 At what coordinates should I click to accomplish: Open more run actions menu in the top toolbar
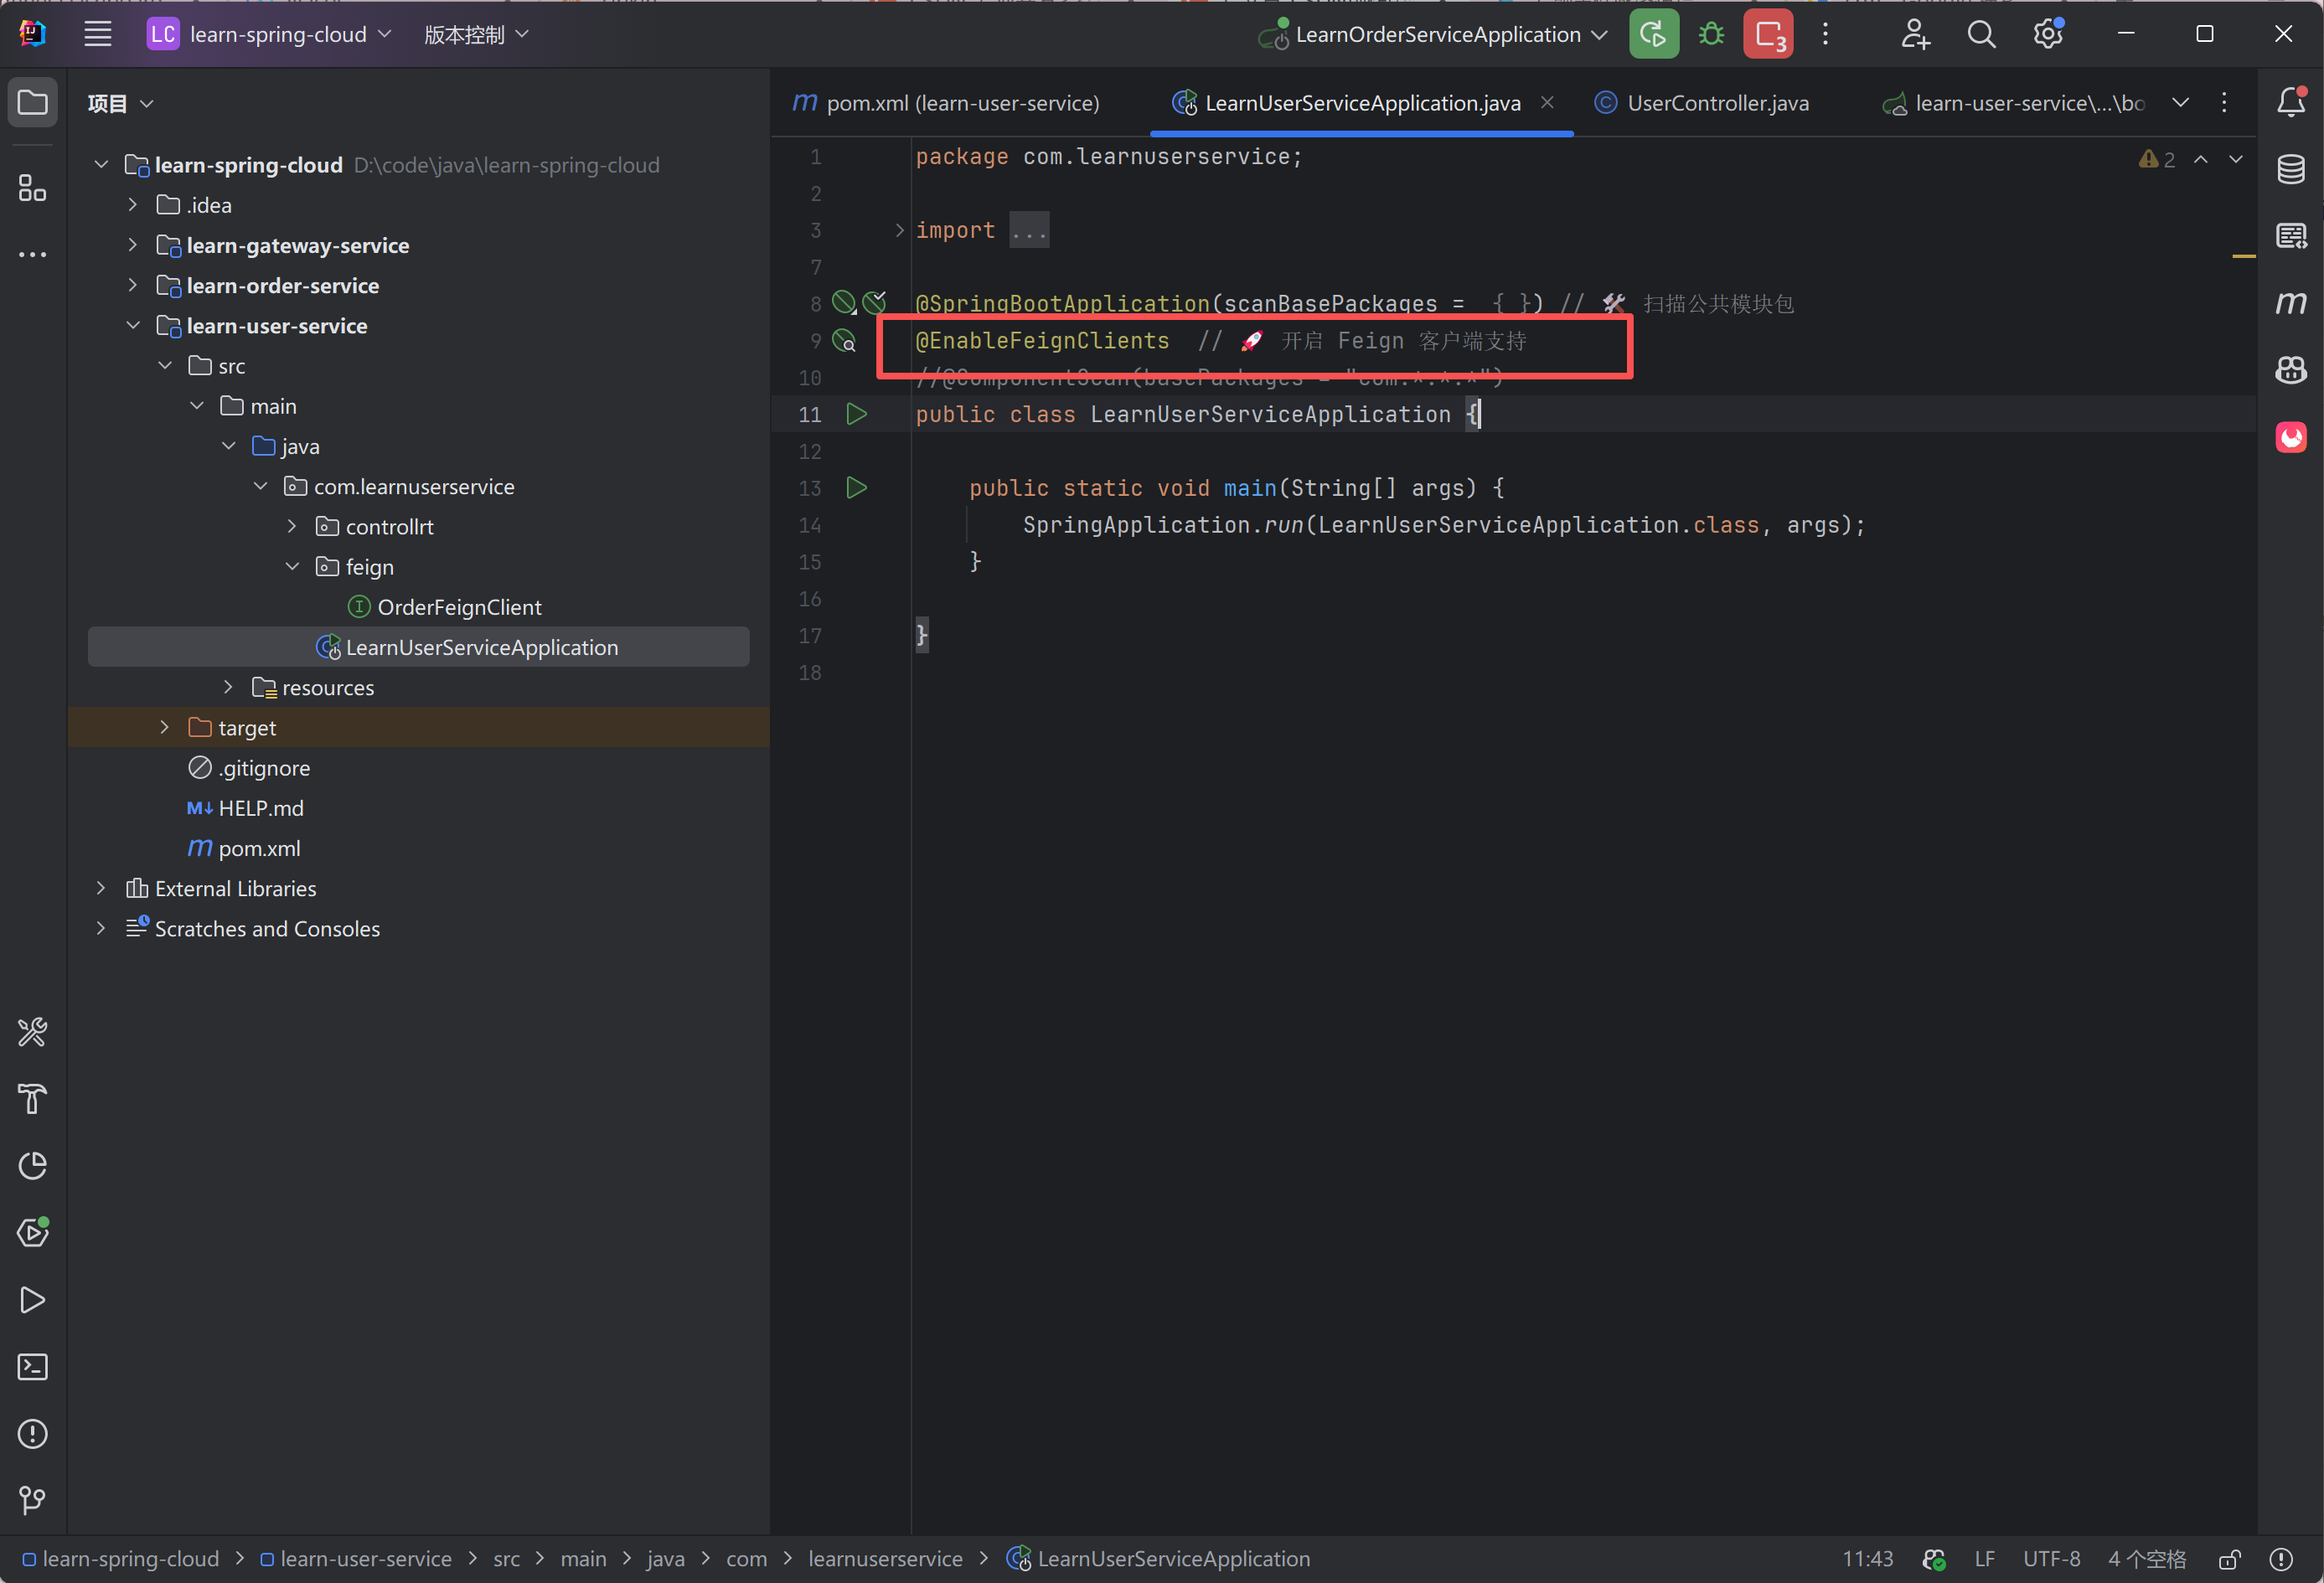(x=1825, y=34)
